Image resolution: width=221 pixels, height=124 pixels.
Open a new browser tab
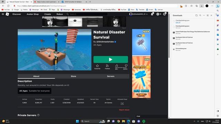point(90,2)
